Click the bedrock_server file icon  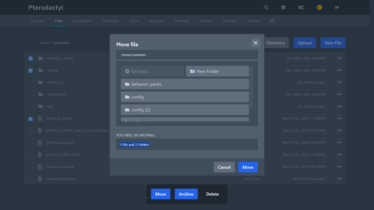coord(40,118)
